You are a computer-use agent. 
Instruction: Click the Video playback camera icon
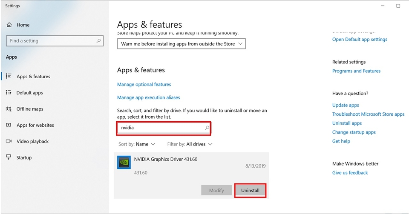[x=9, y=141]
